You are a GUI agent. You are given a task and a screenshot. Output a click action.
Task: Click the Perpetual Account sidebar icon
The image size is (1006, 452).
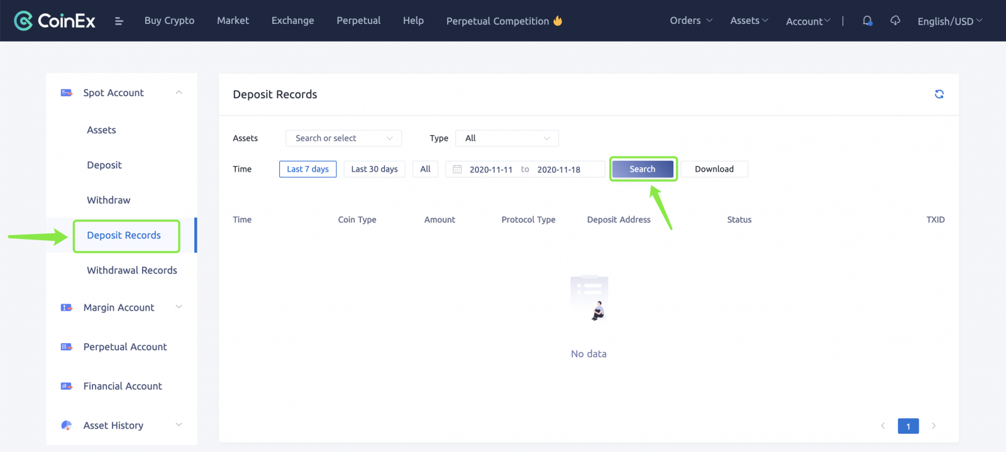(x=66, y=347)
